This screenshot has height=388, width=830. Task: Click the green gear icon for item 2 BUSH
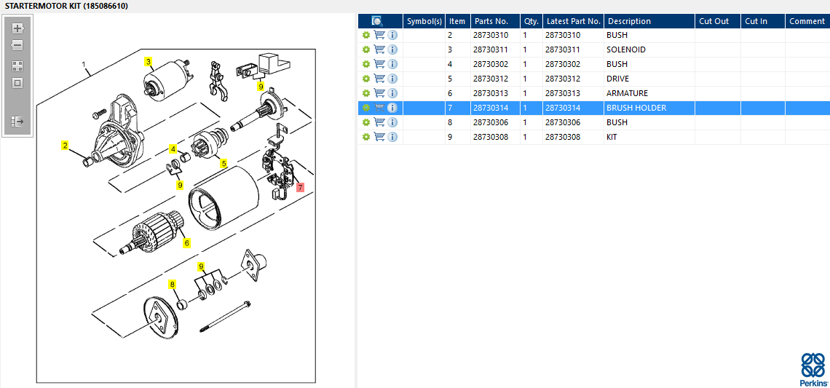pyautogui.click(x=365, y=35)
